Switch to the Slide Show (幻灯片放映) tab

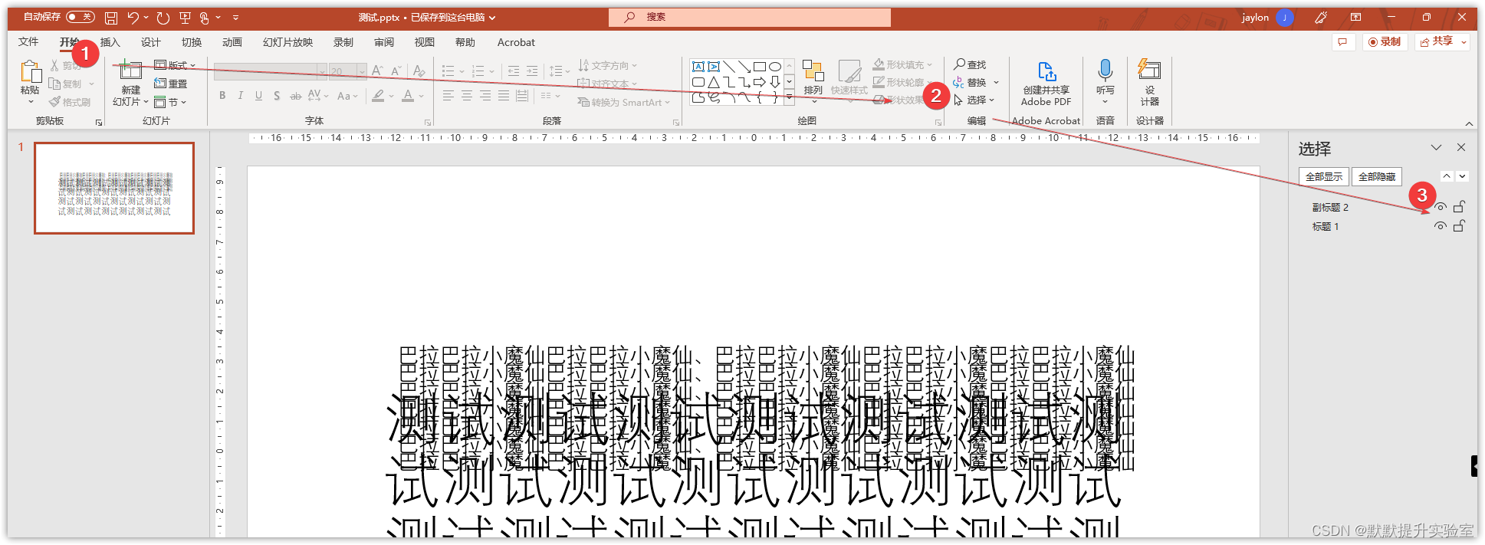[287, 42]
